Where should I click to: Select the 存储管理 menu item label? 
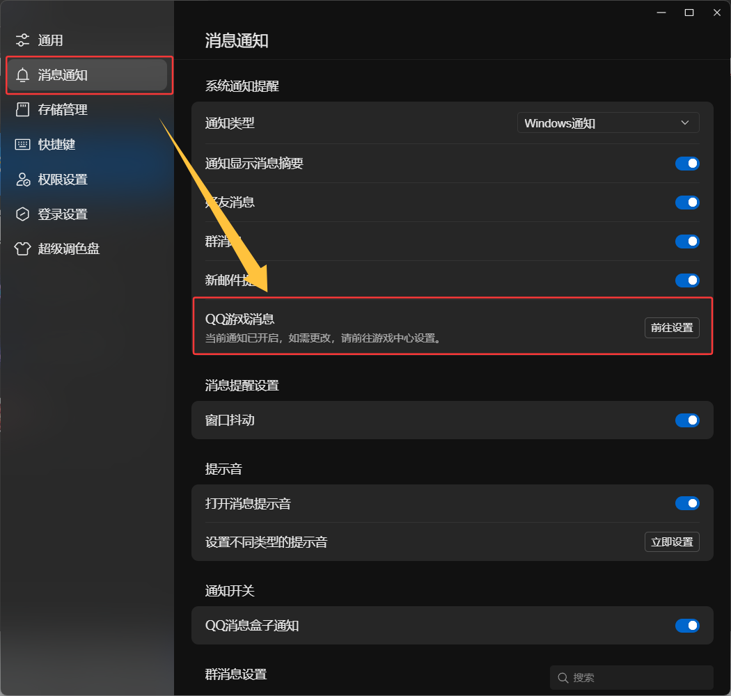pyautogui.click(x=63, y=110)
